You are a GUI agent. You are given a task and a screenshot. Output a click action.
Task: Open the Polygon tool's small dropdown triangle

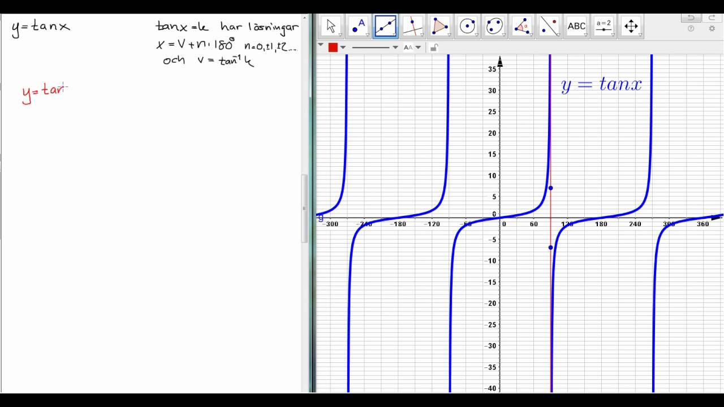tap(449, 35)
